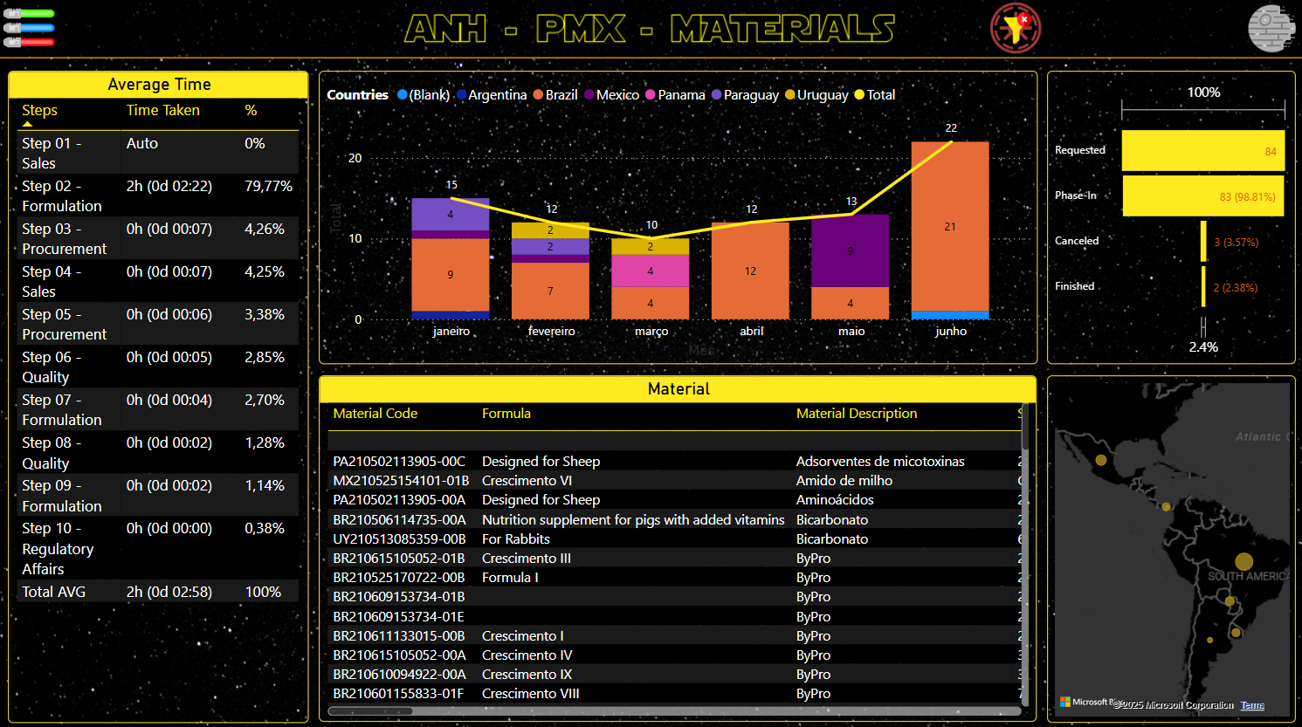The width and height of the screenshot is (1302, 727).
Task: Click the Material table title bar
Action: [x=679, y=389]
